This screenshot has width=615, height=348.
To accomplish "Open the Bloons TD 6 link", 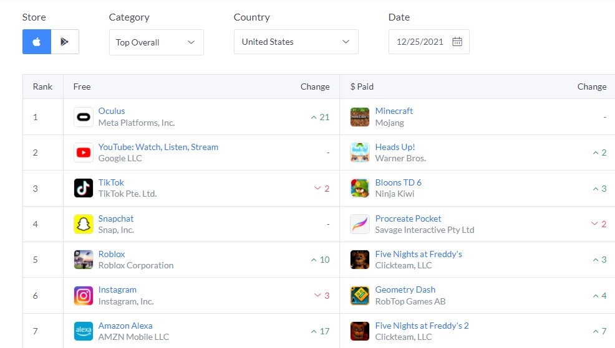I will pyautogui.click(x=398, y=182).
